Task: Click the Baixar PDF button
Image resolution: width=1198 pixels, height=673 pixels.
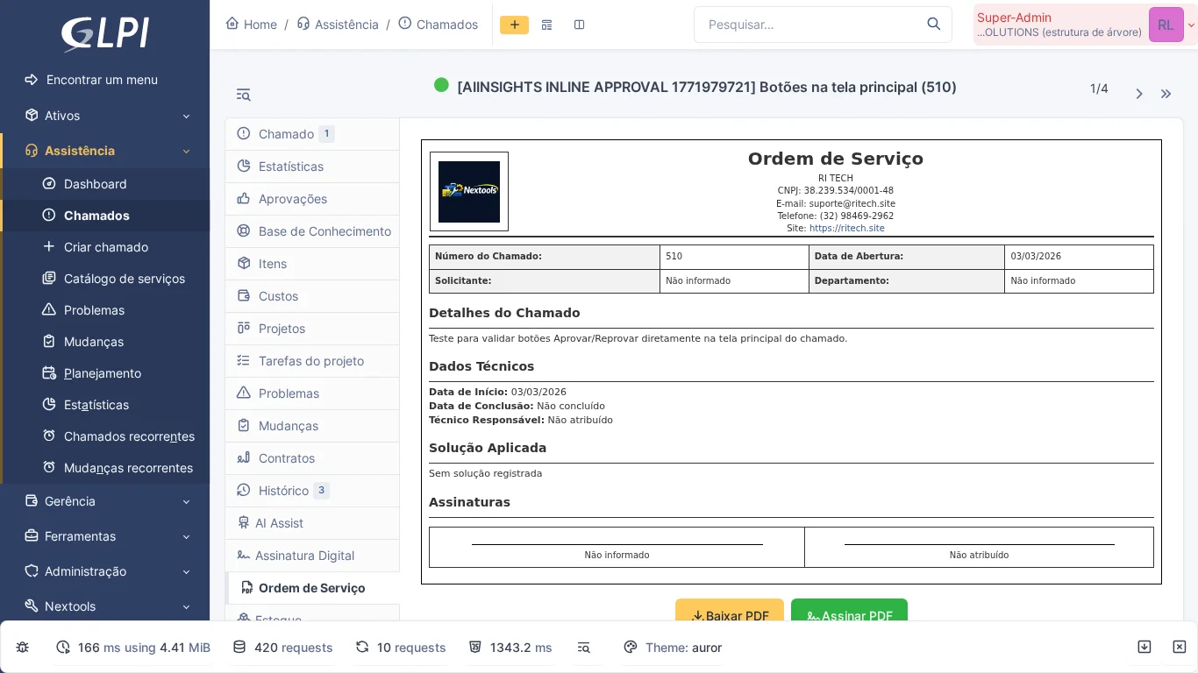Action: (x=730, y=616)
